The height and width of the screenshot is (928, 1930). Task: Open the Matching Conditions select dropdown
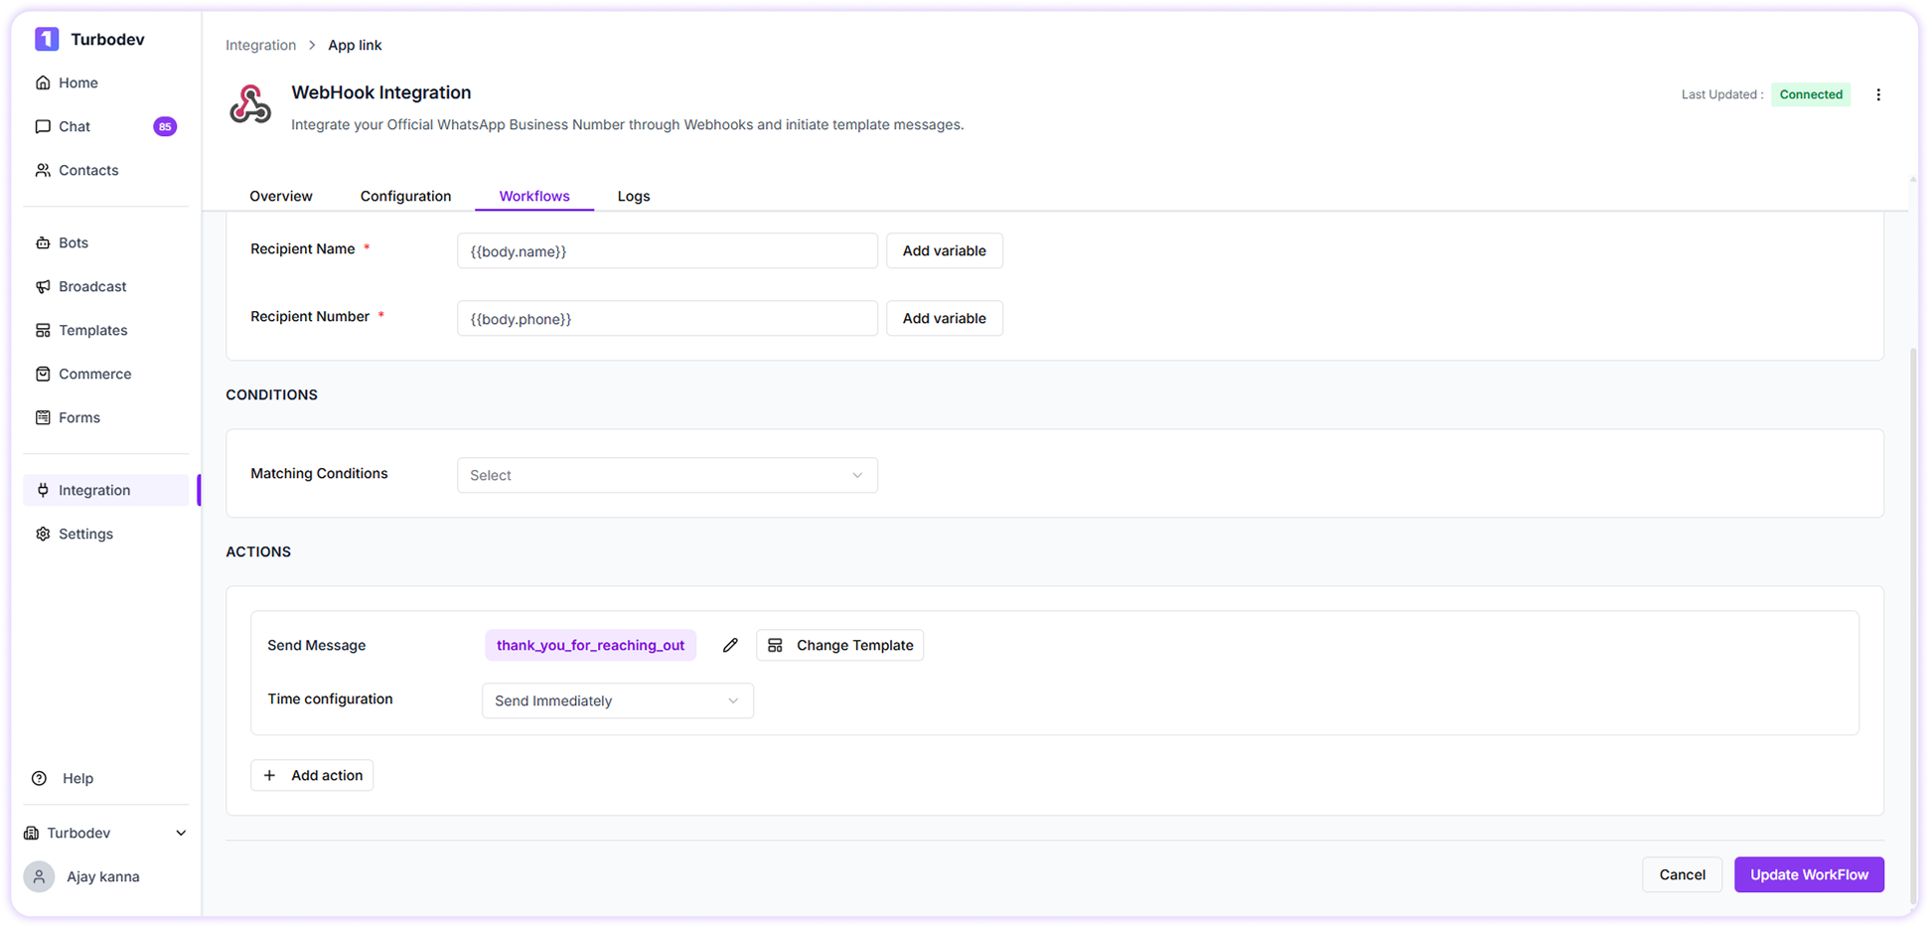[667, 475]
